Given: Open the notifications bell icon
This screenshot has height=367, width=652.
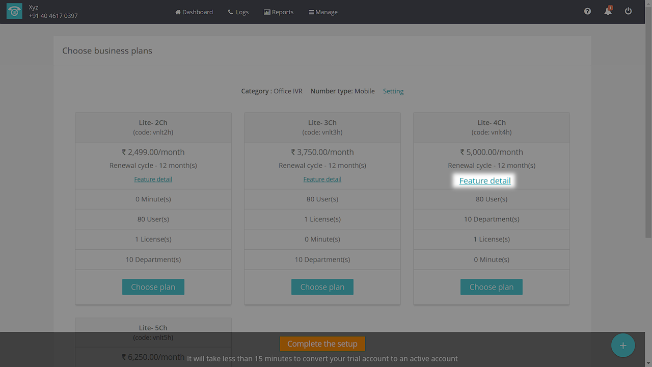Looking at the screenshot, I should click(608, 11).
